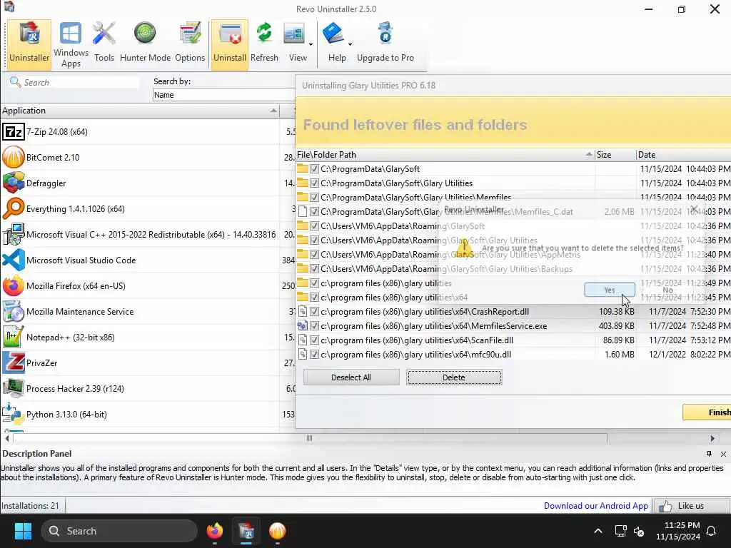Uncheck ProgramData\GlarySoft\Glary Utilities checkbox
The height and width of the screenshot is (548, 731).
point(314,183)
